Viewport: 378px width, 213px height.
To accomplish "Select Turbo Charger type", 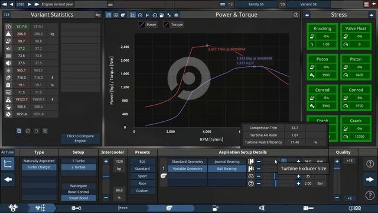I will click(39, 167).
